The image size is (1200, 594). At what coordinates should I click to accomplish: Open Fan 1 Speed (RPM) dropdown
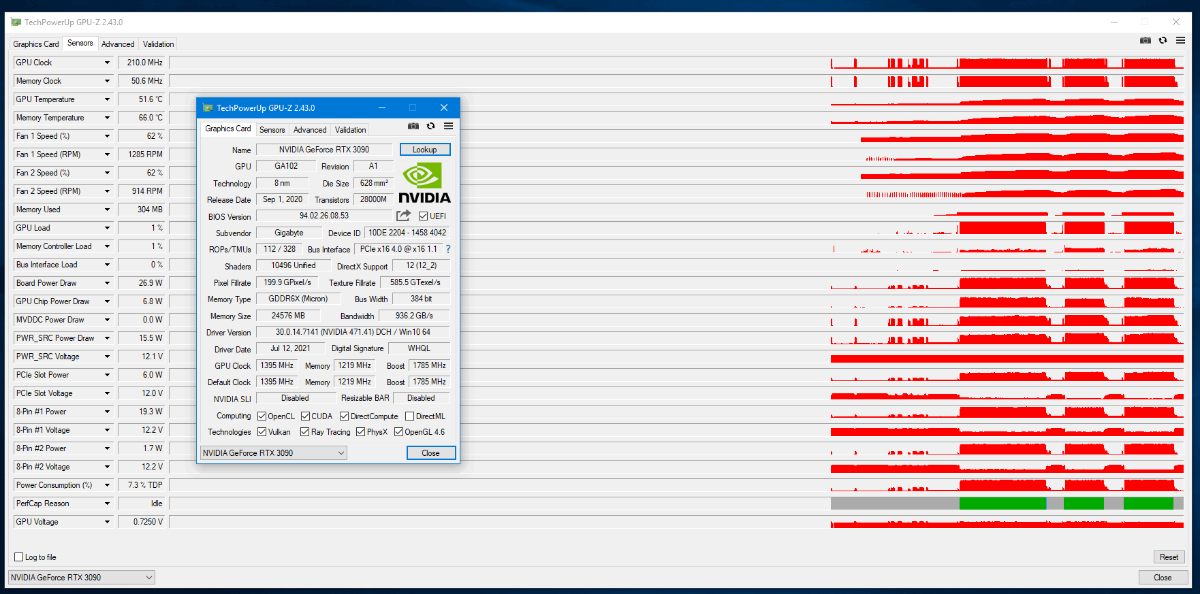click(107, 154)
